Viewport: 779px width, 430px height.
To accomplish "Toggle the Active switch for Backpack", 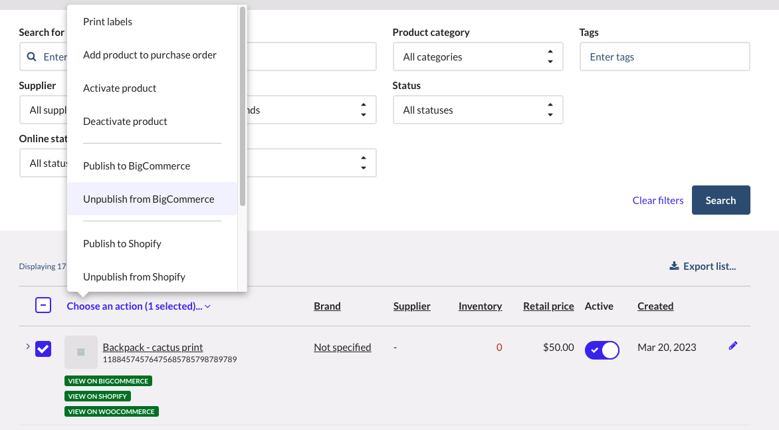I will tap(602, 350).
